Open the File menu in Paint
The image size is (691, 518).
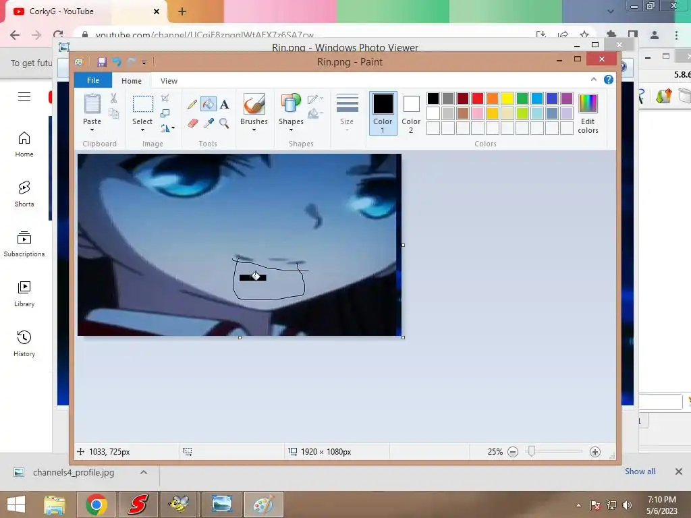(93, 80)
